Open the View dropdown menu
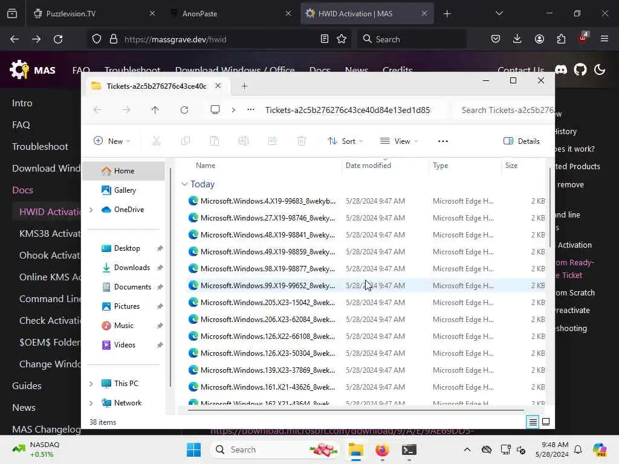 [399, 141]
